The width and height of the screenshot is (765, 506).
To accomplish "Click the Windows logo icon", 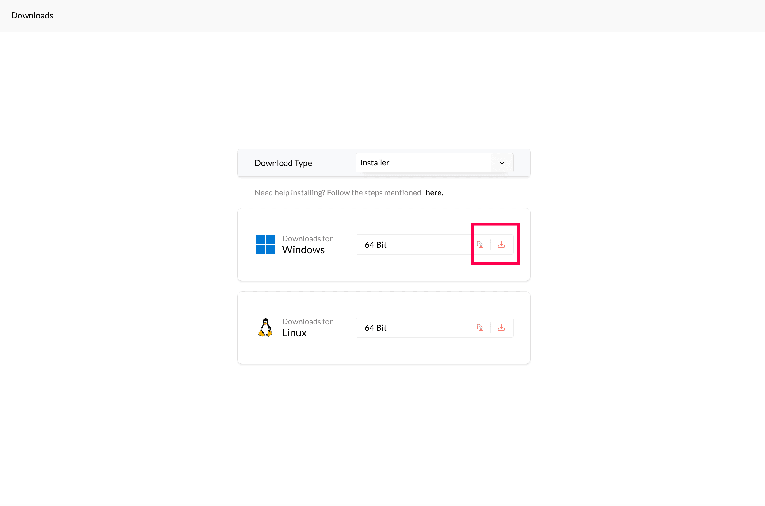I will point(265,244).
